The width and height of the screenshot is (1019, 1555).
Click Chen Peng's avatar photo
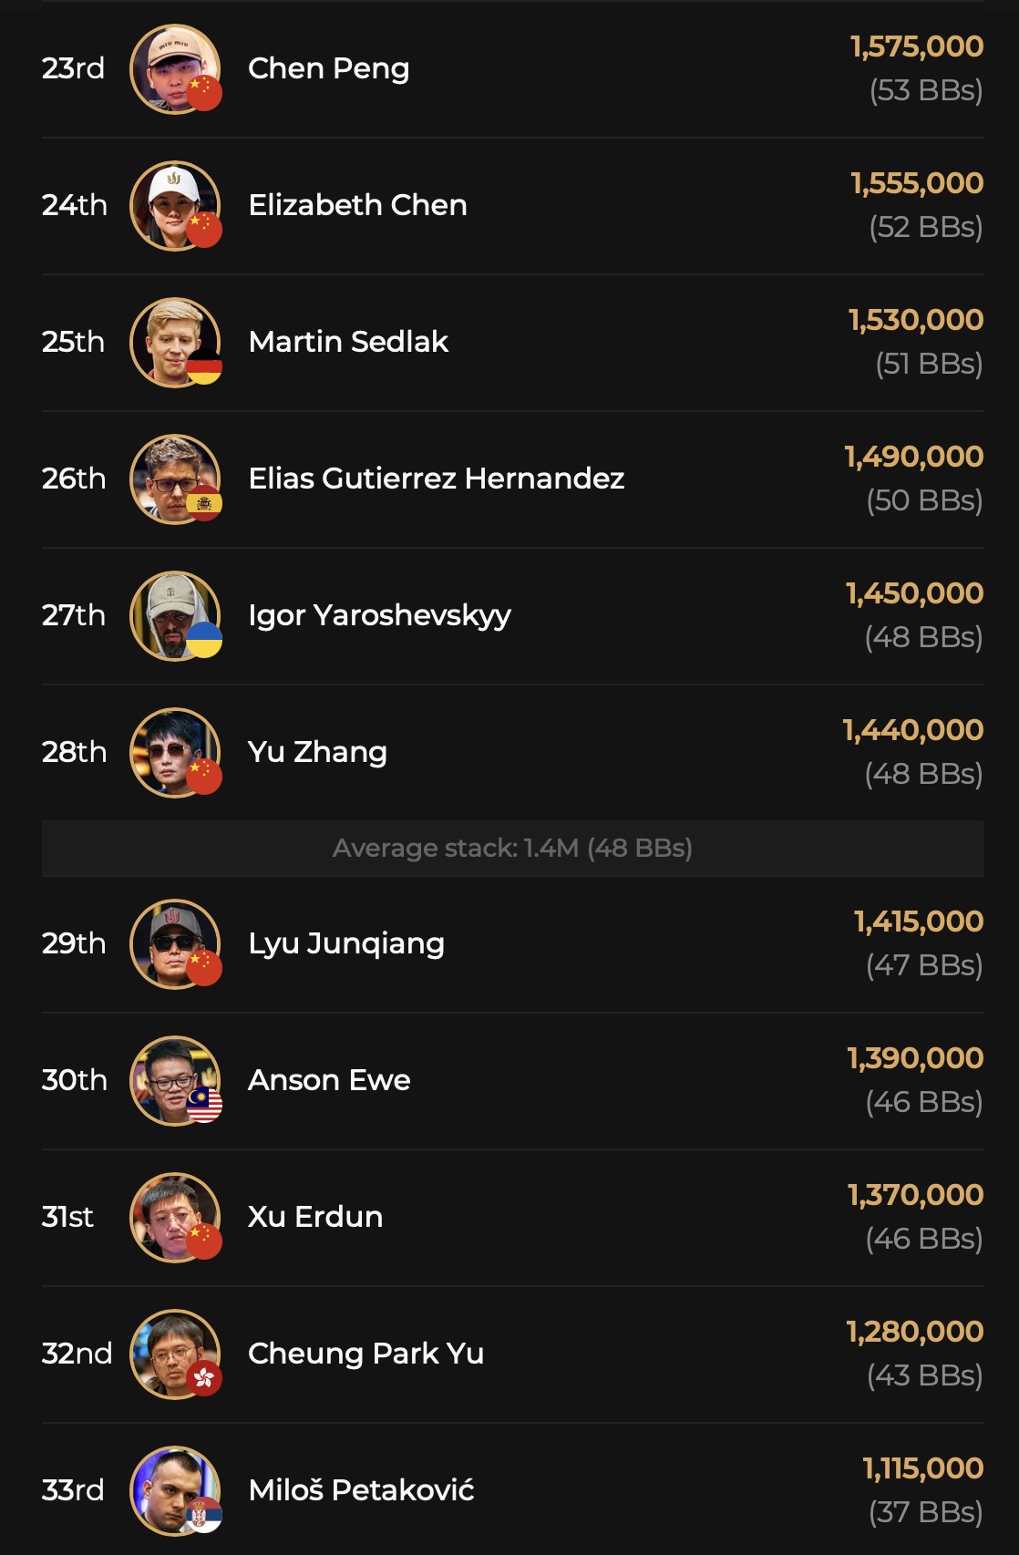[x=173, y=67]
